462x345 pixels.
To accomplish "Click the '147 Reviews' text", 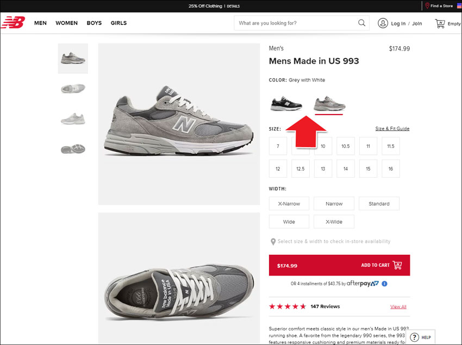I will [325, 306].
